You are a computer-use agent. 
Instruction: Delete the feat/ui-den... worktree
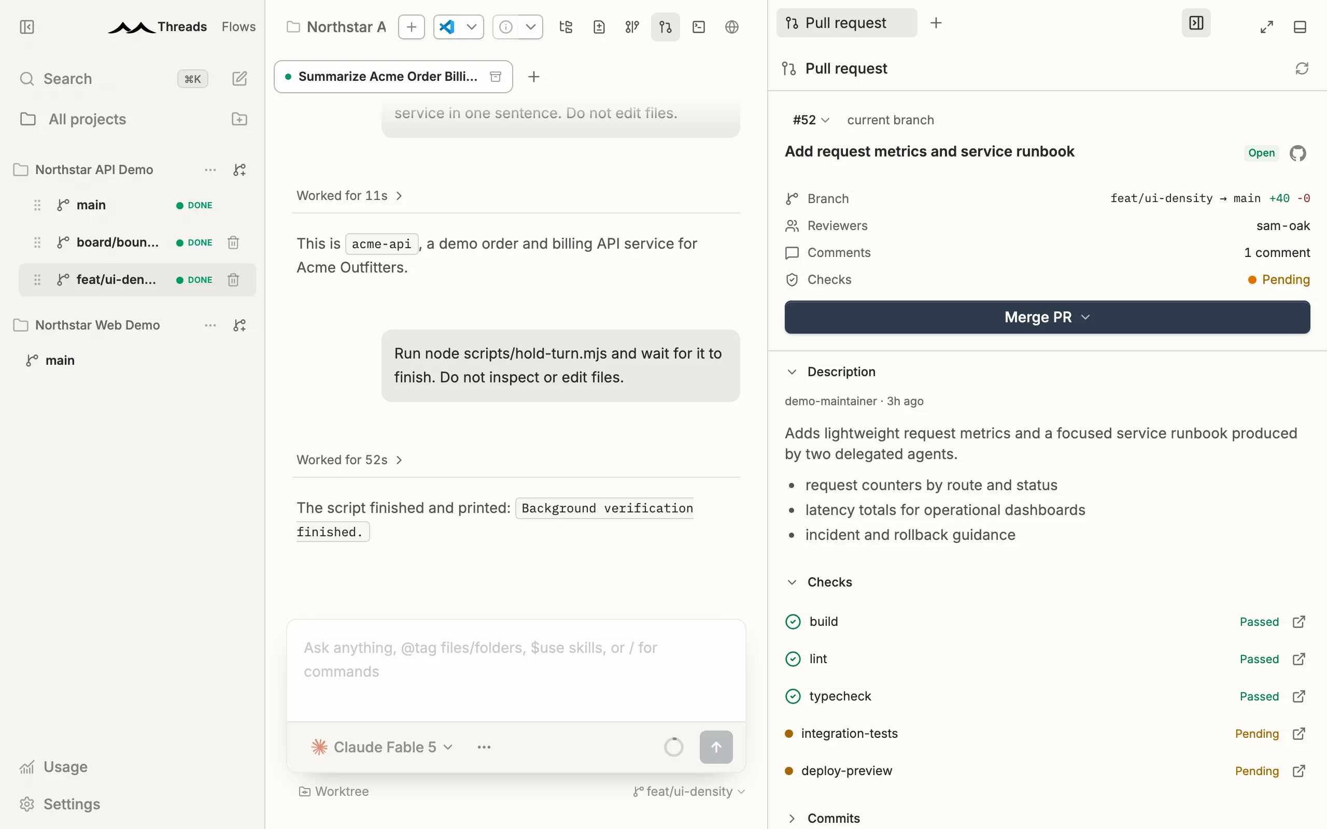tap(233, 280)
